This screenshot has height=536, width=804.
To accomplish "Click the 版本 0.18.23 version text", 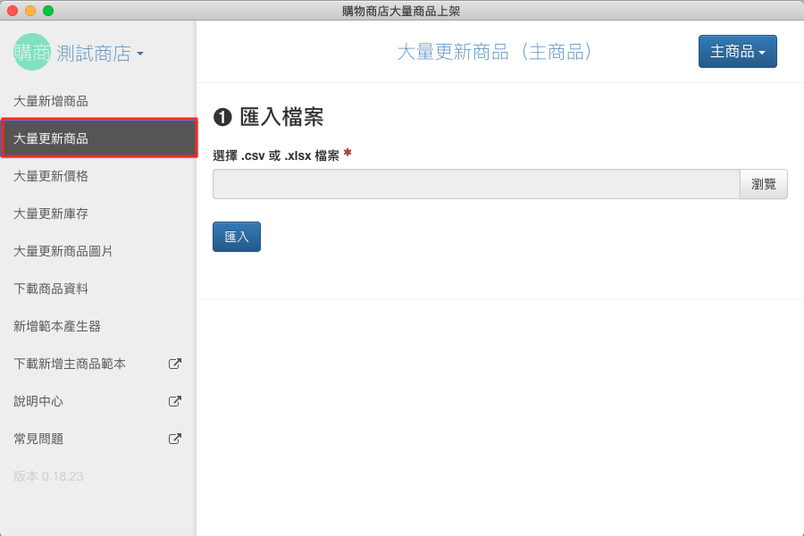I will coord(48,476).
